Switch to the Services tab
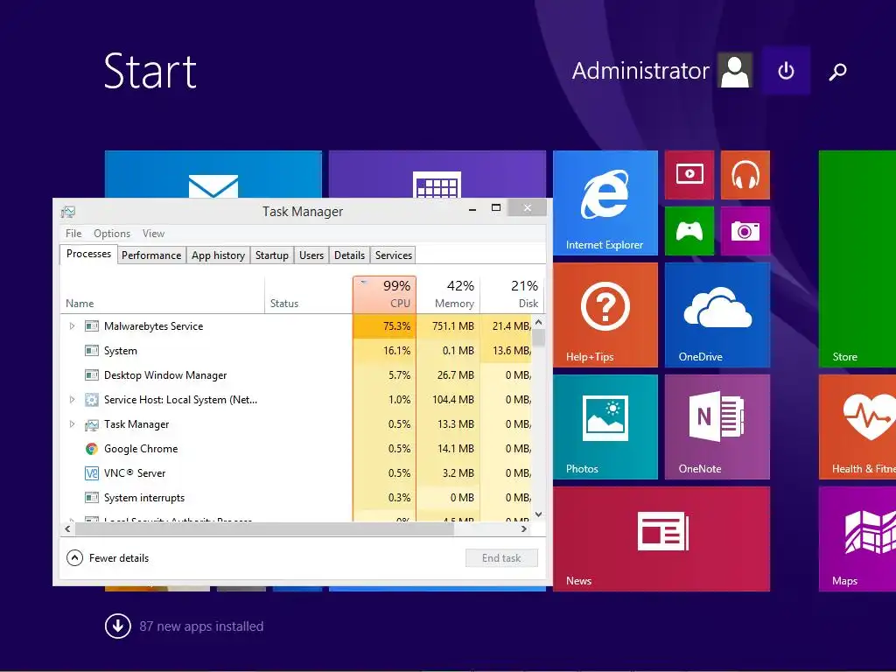896x672 pixels. 393,255
